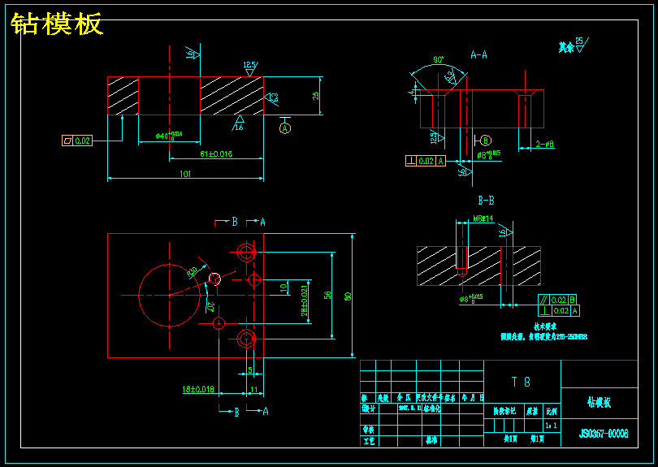Select the 10 vertical offset dimension

pos(284,288)
